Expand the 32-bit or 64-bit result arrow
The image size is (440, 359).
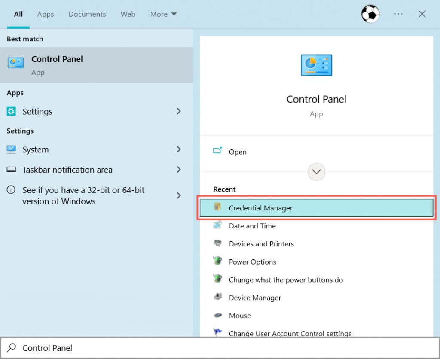pos(179,195)
